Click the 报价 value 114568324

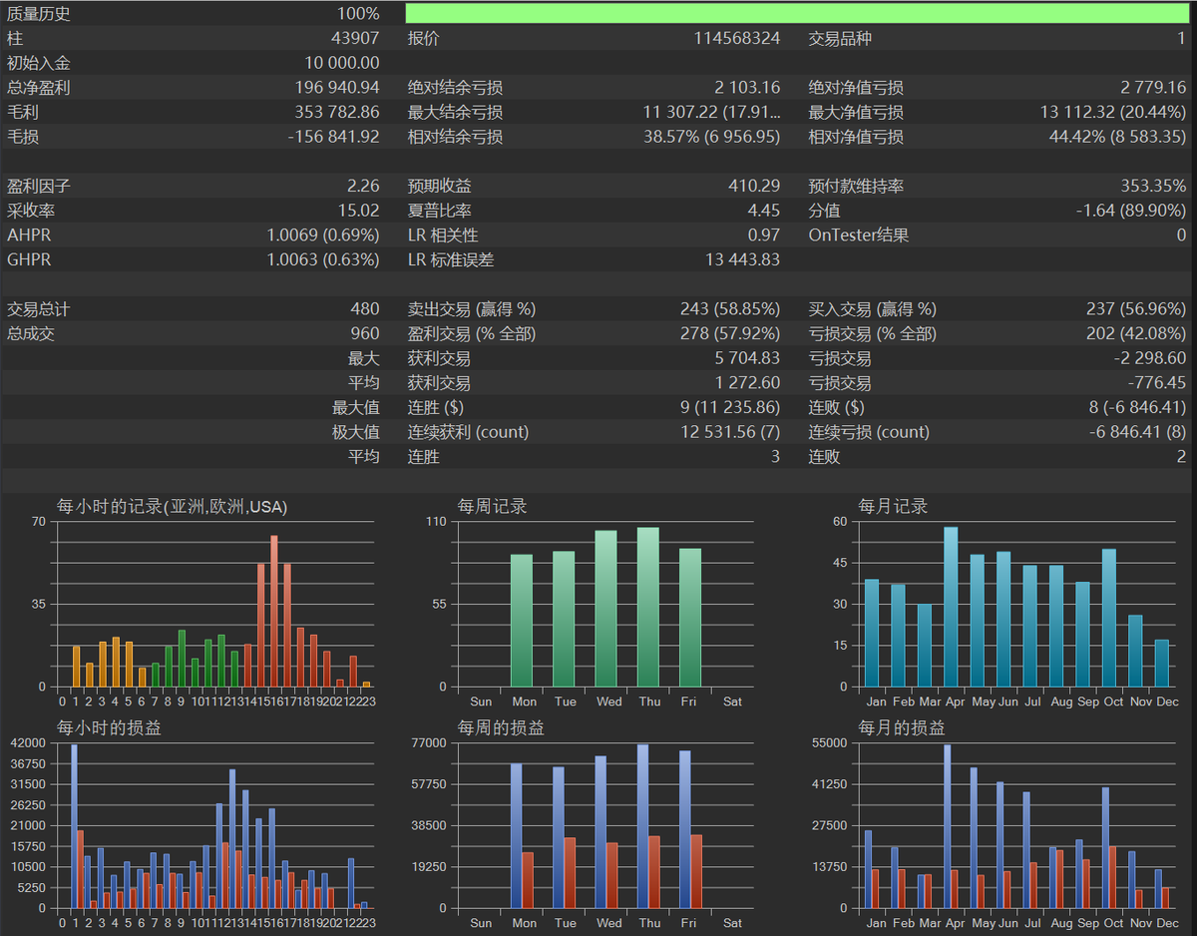point(737,39)
